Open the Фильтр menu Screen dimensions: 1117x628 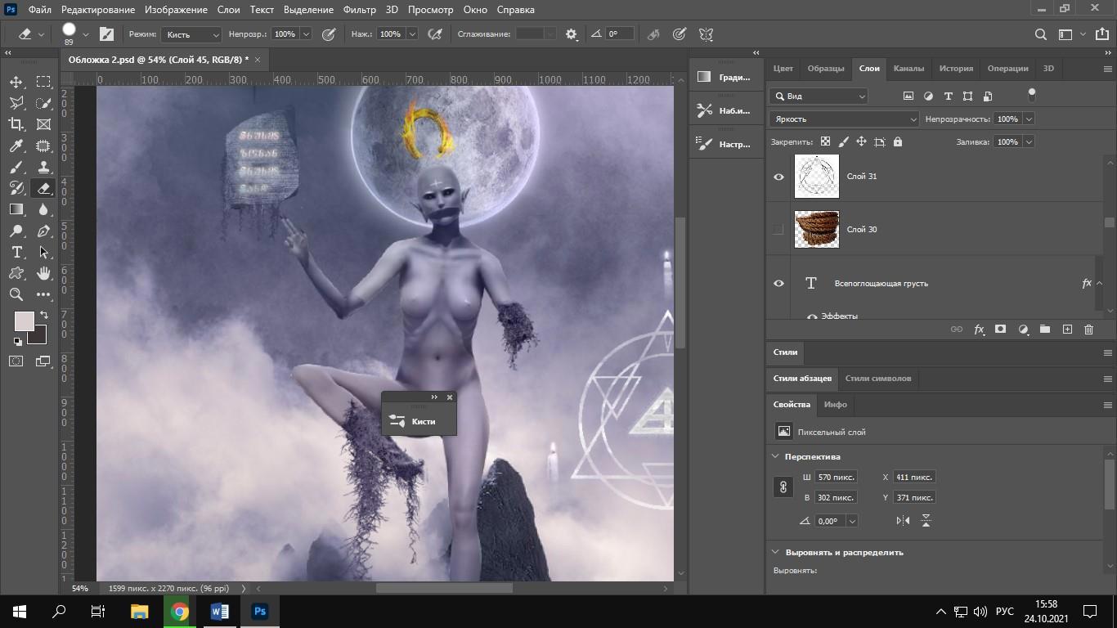[x=360, y=10]
